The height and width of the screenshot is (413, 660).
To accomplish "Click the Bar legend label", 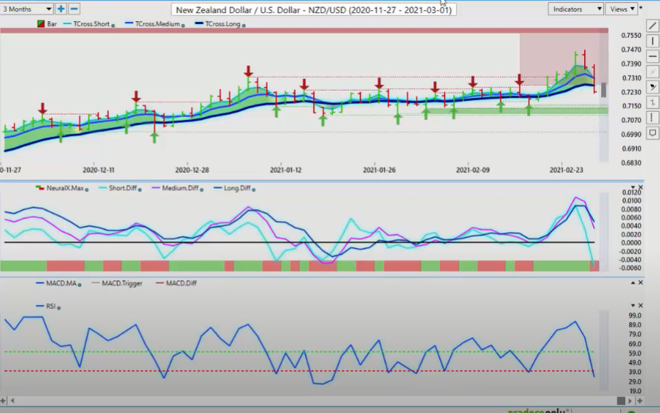I will [52, 24].
